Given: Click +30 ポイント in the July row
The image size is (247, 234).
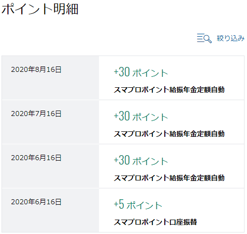Looking at the screenshot, I should coord(141,116).
